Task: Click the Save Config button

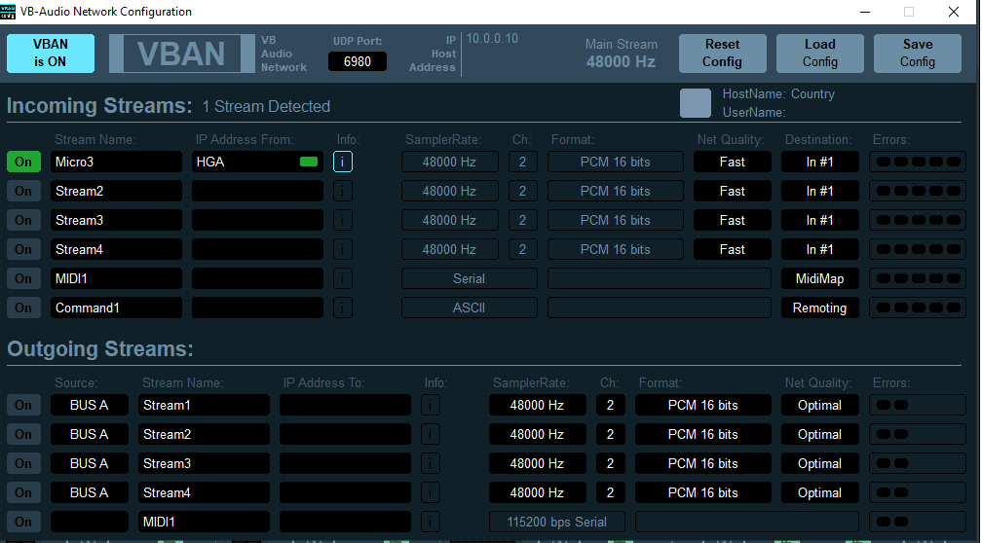Action: coord(917,54)
